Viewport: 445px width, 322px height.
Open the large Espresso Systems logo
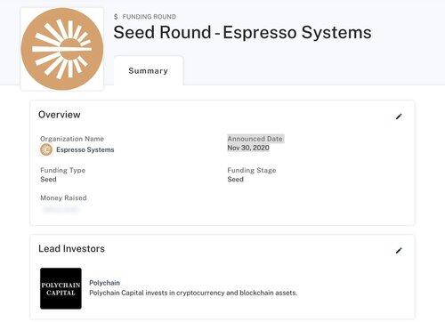point(62,49)
